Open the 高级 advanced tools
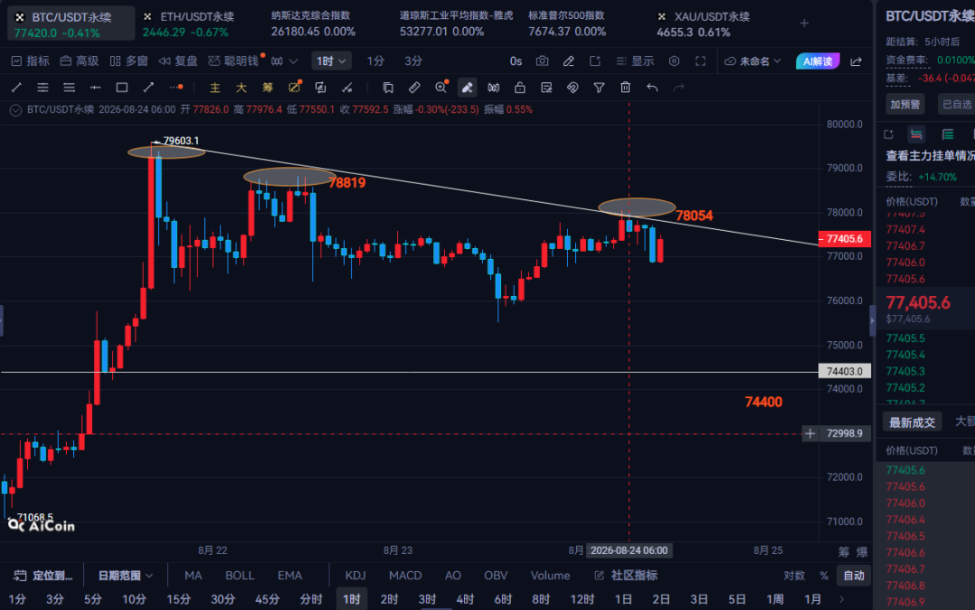975x610 pixels. (79, 61)
